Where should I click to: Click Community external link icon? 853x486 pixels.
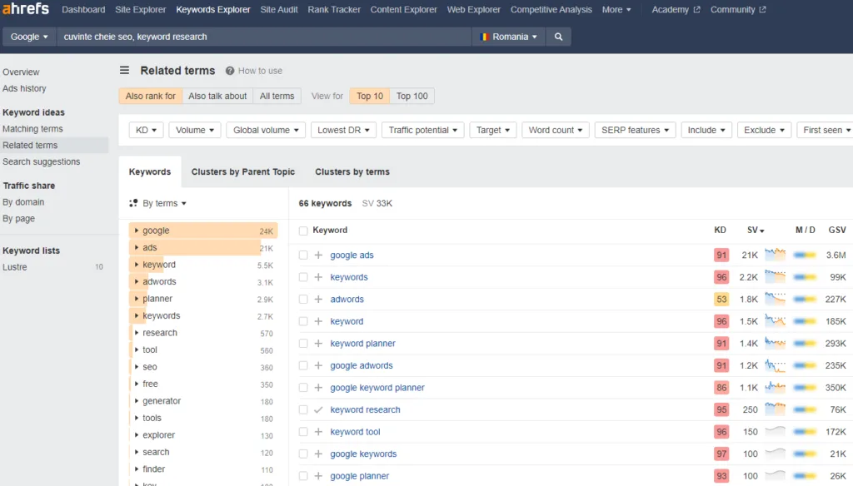763,9
